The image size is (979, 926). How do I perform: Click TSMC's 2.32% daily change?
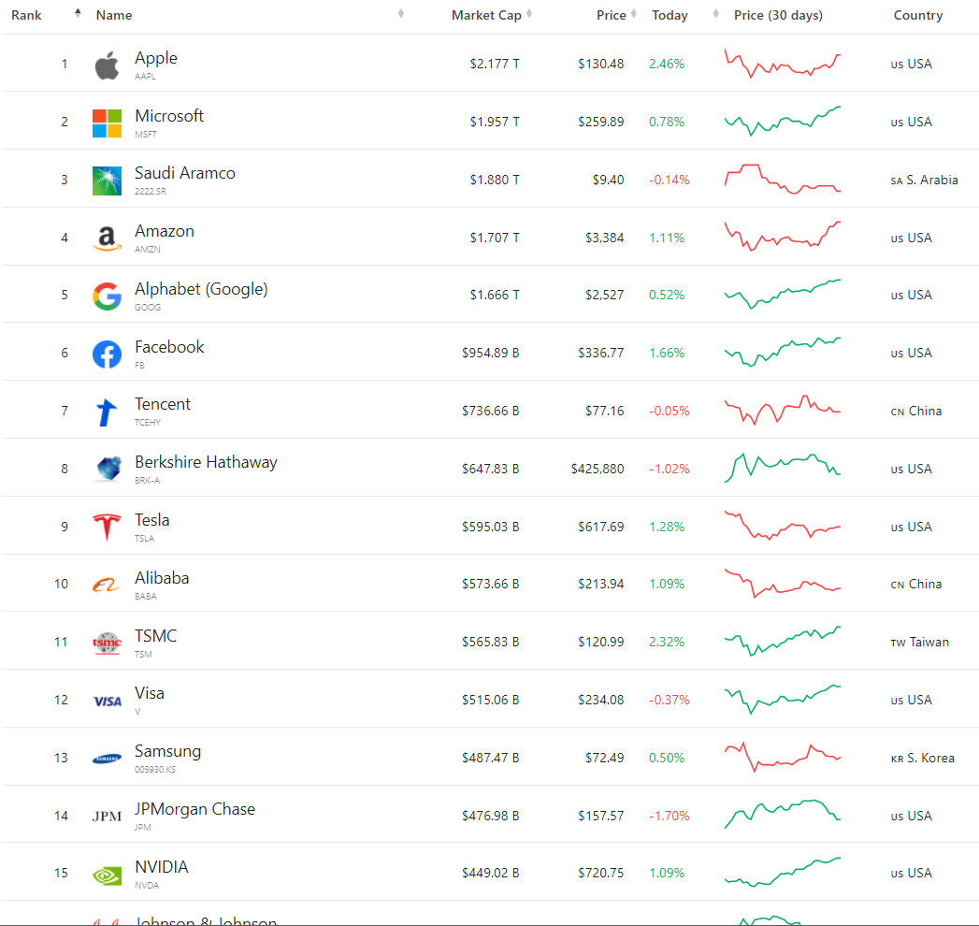pyautogui.click(x=667, y=642)
